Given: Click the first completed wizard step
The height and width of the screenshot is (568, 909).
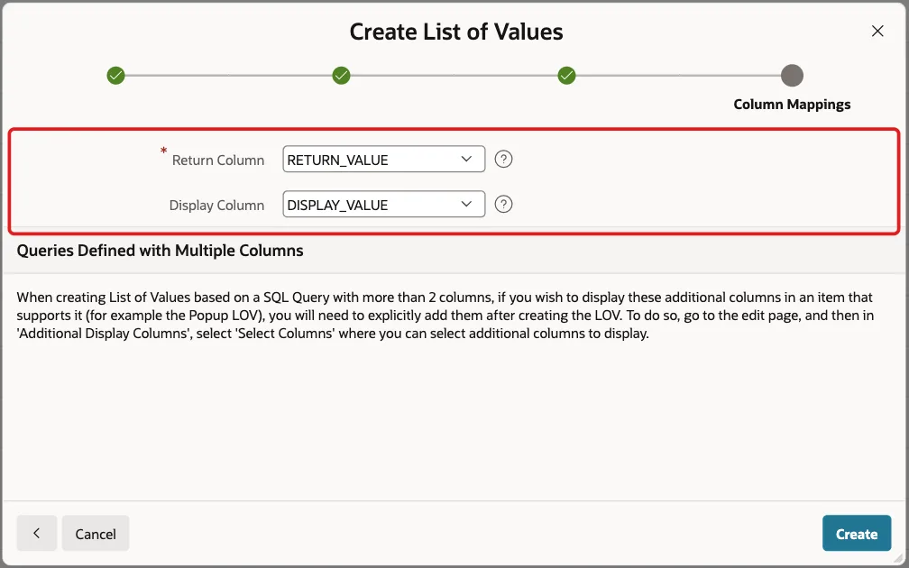Looking at the screenshot, I should point(116,76).
